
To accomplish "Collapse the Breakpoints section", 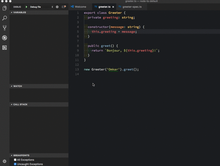I will [x=39, y=155].
